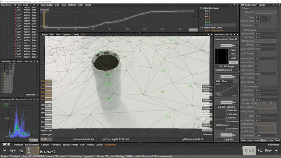Screen dimensions: 281x158
Task: Click the right-arrow icon in Attribute Editor header
Action: [276, 5]
